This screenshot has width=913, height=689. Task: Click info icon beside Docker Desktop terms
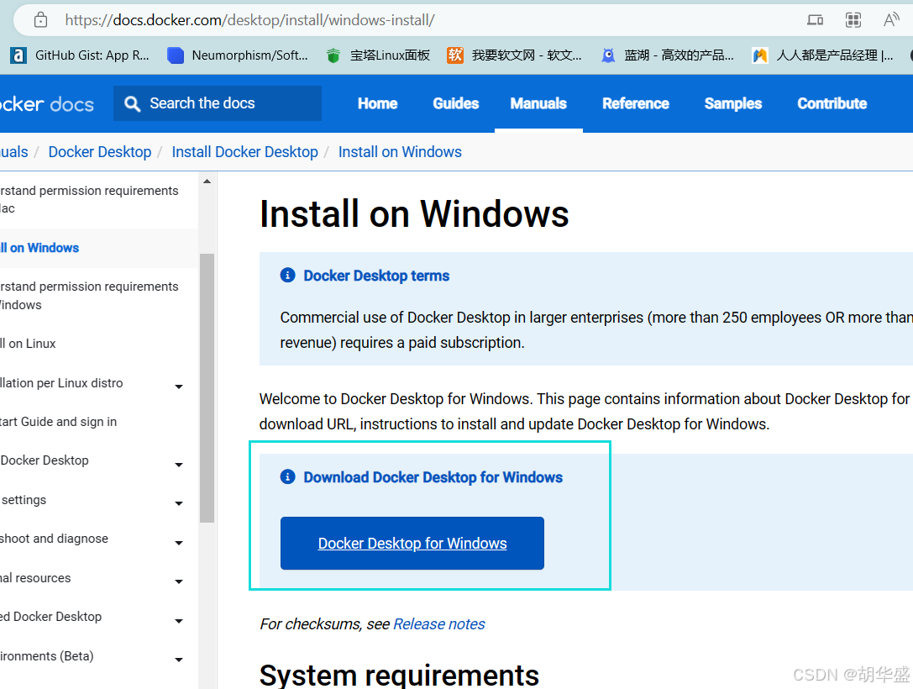[287, 276]
